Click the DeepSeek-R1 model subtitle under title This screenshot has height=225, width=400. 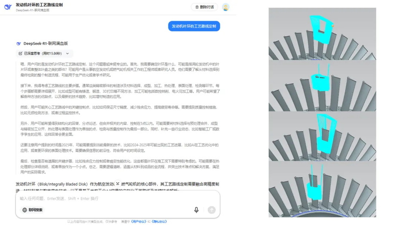32,10
